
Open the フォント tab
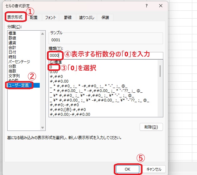pyautogui.click(x=51, y=18)
